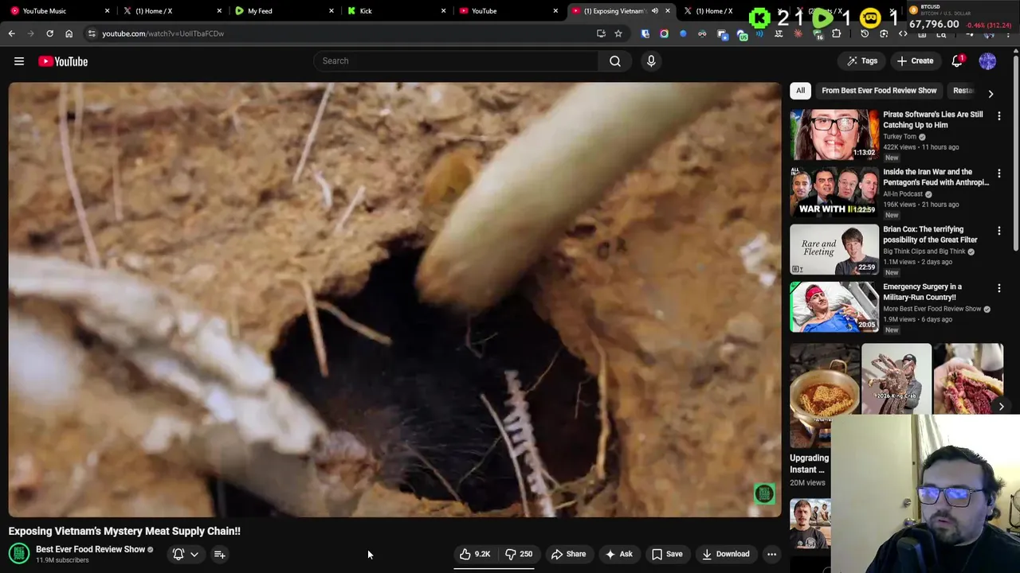Open Emergency Surgery in Military-Run Country title
The width and height of the screenshot is (1020, 573).
[922, 291]
